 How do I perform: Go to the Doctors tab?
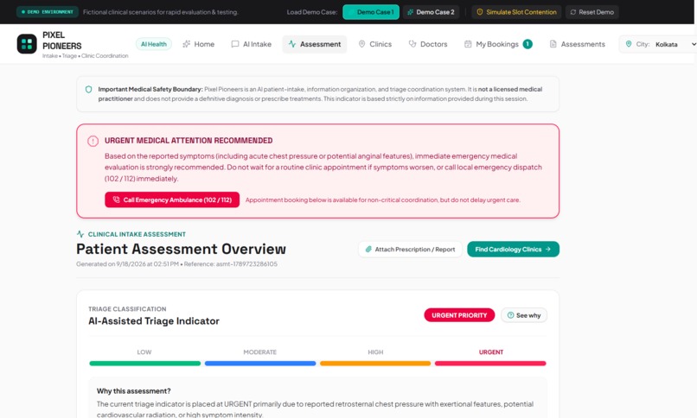pyautogui.click(x=428, y=44)
